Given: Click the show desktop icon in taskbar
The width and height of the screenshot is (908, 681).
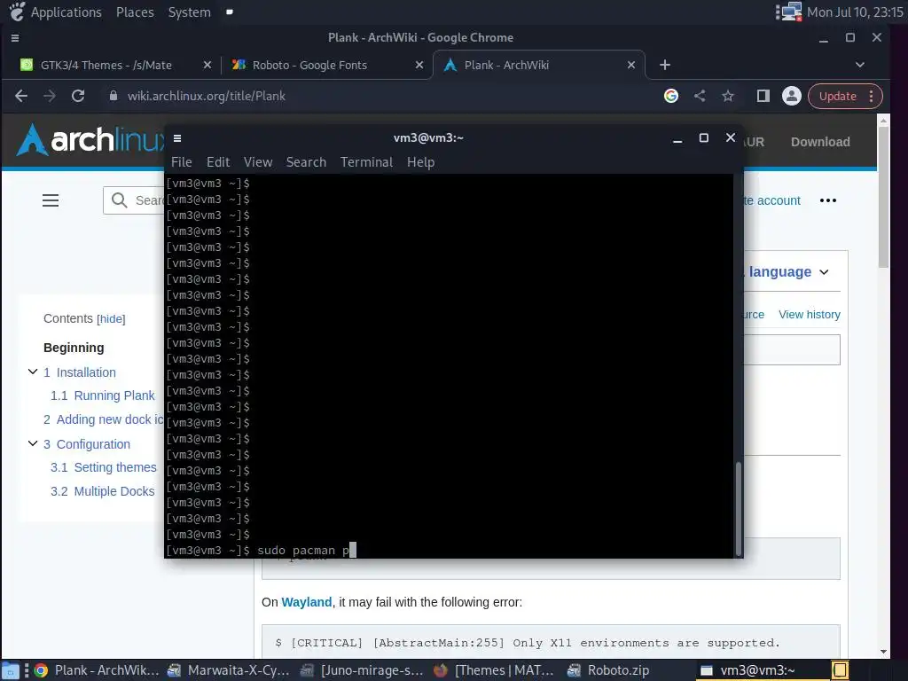Looking at the screenshot, I should [11, 670].
